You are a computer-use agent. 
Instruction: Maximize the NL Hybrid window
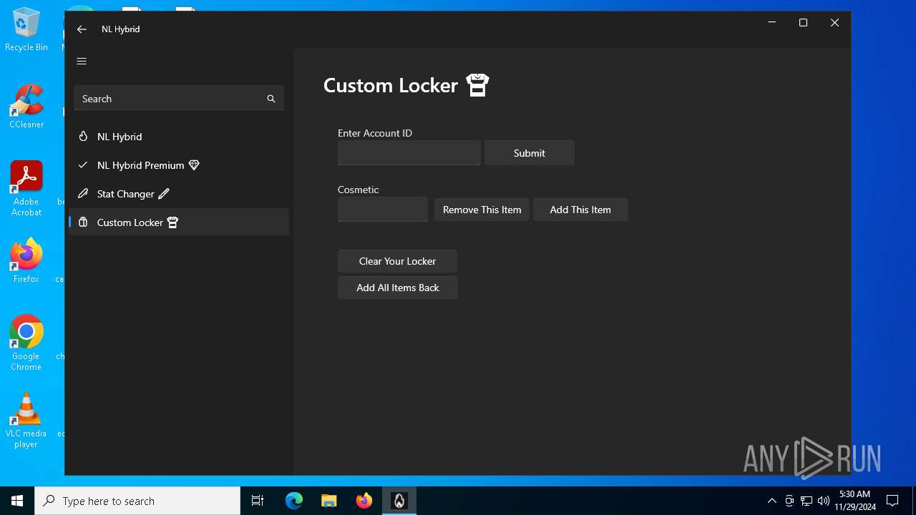coord(803,23)
